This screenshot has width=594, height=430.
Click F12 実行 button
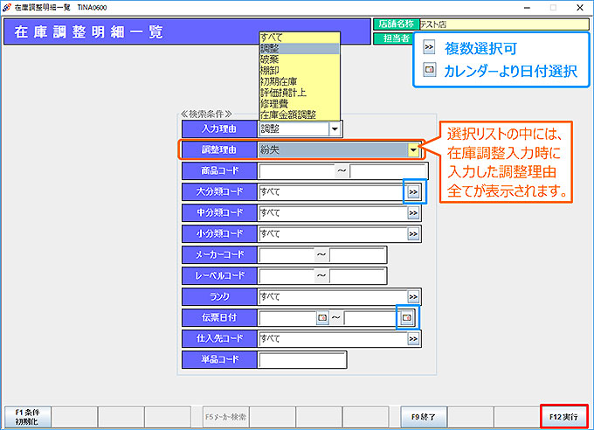tap(563, 417)
